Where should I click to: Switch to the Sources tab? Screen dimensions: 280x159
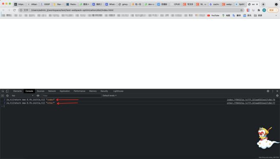(x=40, y=91)
